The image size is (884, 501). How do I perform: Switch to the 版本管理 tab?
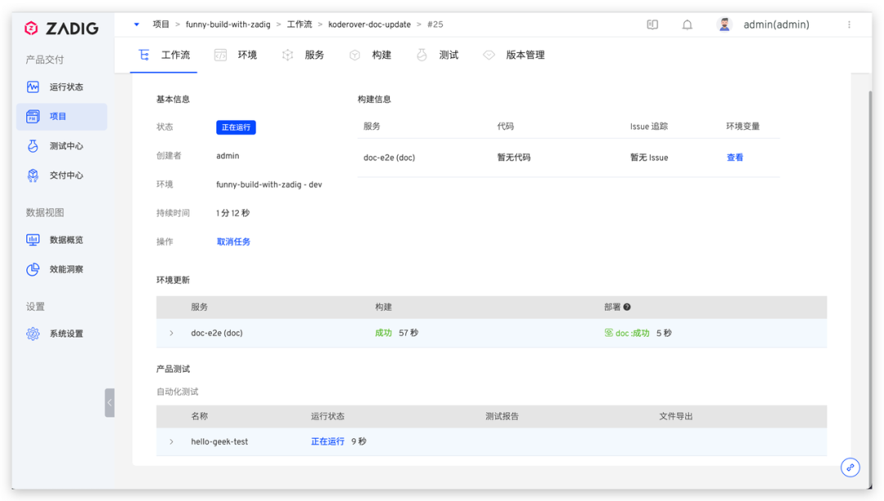[x=513, y=55]
